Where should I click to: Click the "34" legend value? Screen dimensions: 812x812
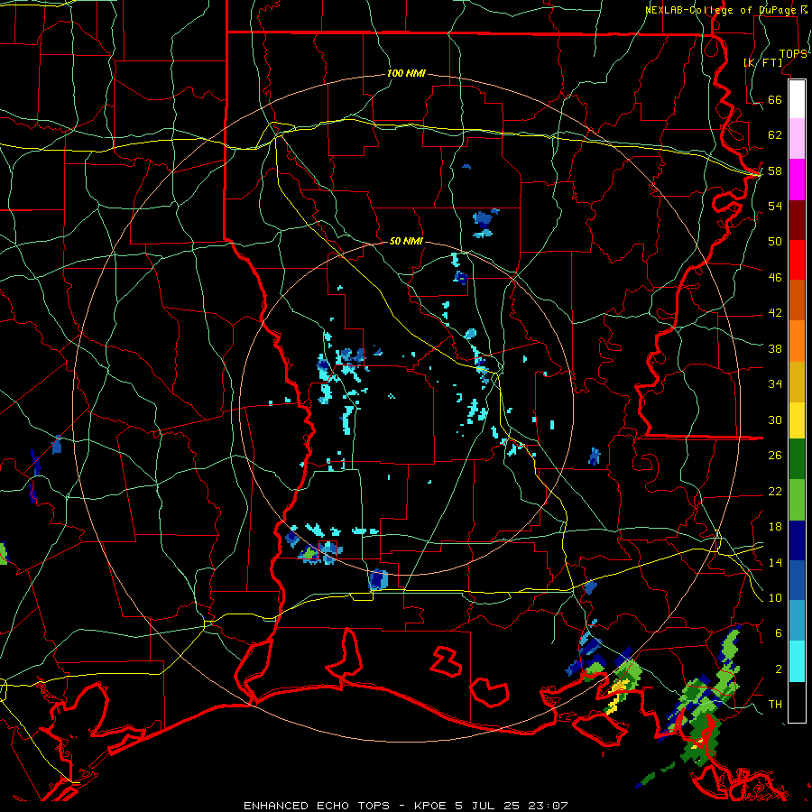point(775,383)
